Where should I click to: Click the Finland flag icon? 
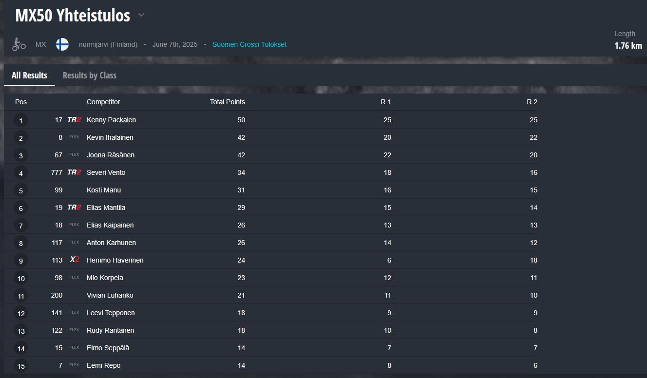coord(62,44)
